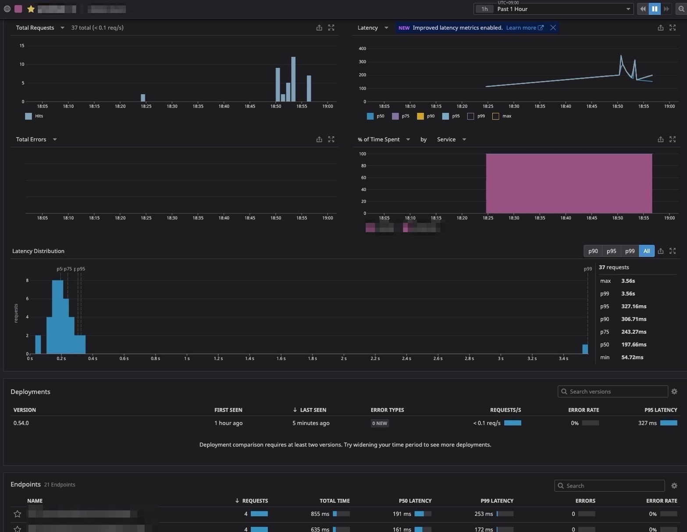
Task: Select the All latency distribution tab
Action: click(647, 251)
